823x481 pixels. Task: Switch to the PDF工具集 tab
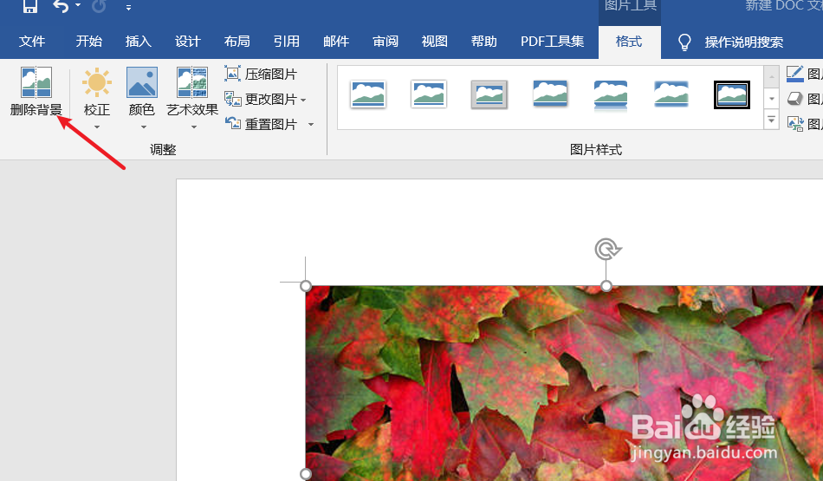(552, 42)
